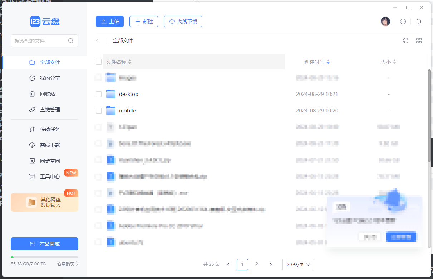This screenshot has height=279, width=433.
Task: Check the checkbox next to desktop folder
Action: pos(98,94)
